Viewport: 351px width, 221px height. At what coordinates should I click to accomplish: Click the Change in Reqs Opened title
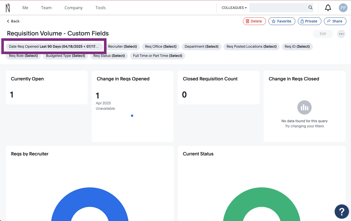[123, 79]
